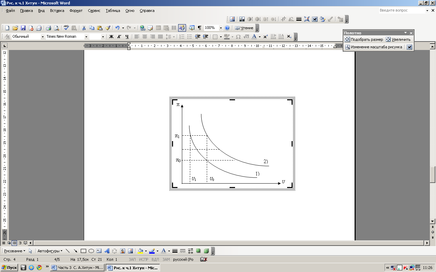This screenshot has height=272, width=436.
Task: Open fill color dropdown arrow
Action: [x=145, y=251]
